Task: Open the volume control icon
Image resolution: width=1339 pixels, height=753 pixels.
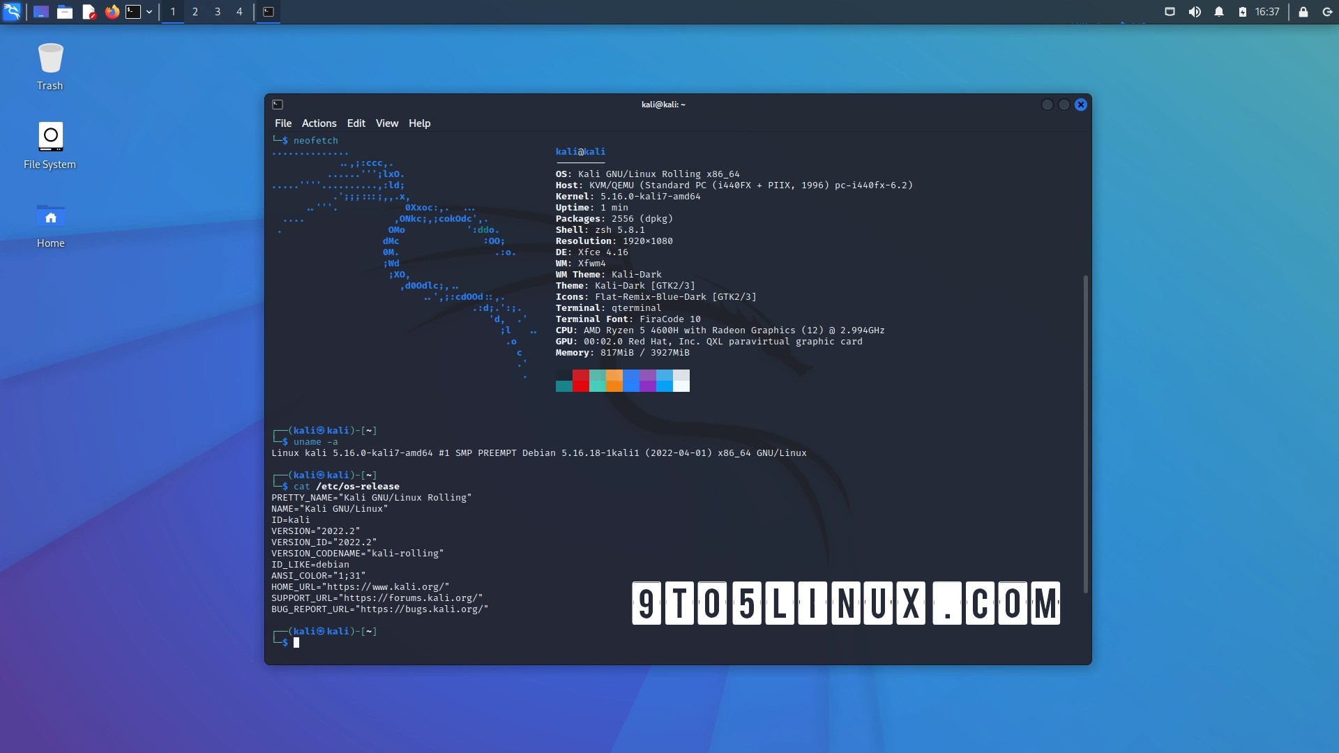Action: (1195, 12)
